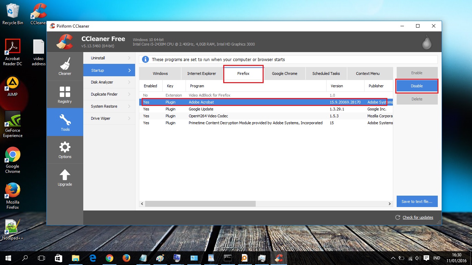Click the blue info icon beside startup message
472x265 pixels.
click(x=146, y=59)
